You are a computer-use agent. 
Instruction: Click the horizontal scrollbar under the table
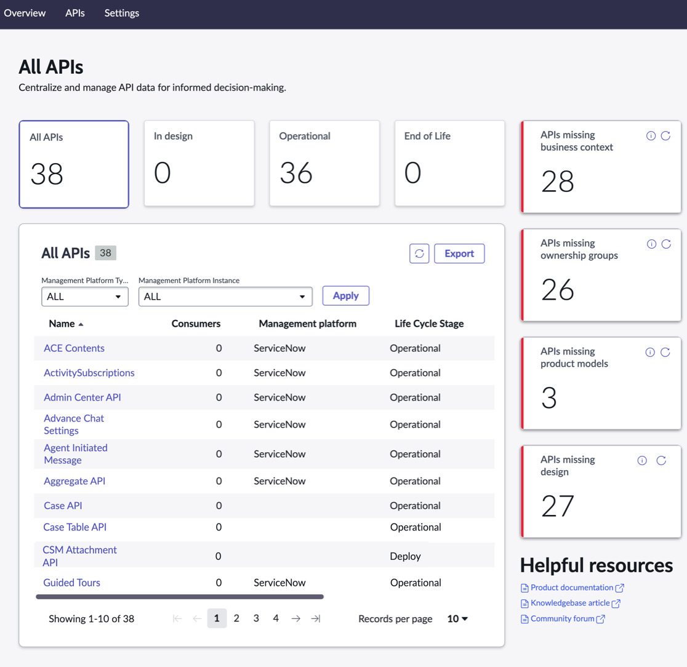(180, 596)
